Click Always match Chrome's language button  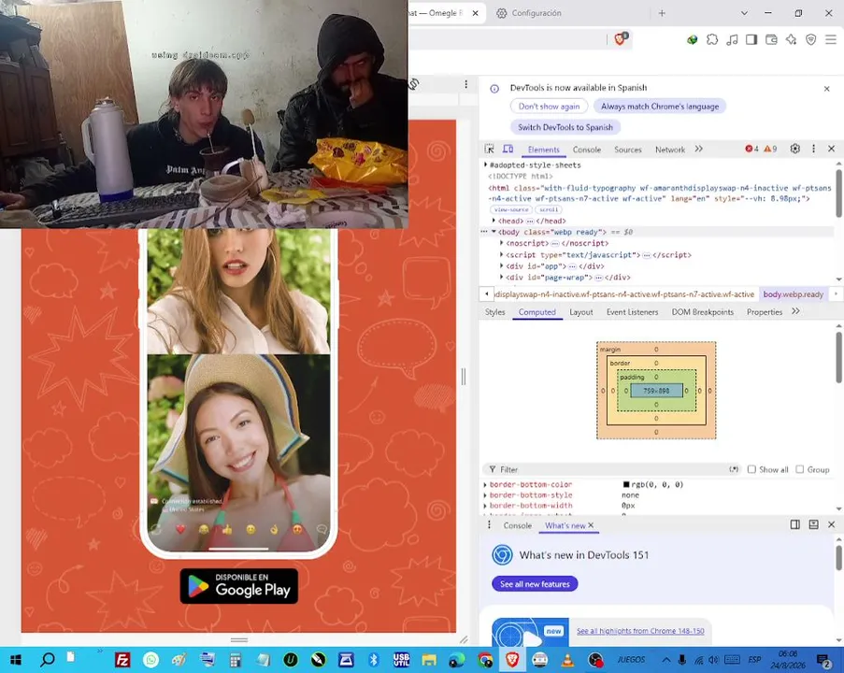(x=660, y=107)
